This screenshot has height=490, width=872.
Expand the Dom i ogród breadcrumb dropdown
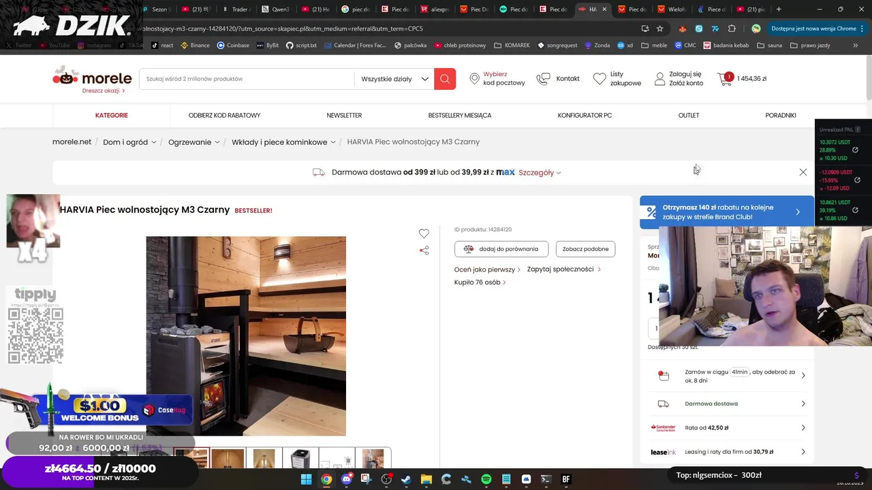(x=154, y=142)
